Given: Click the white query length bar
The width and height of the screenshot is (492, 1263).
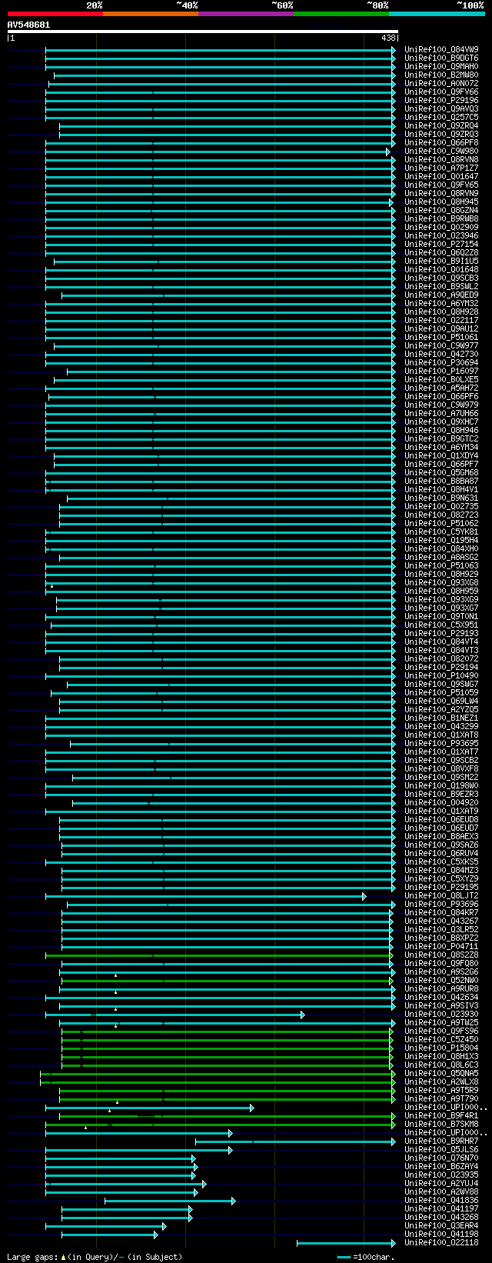Looking at the screenshot, I should pyautogui.click(x=202, y=32).
